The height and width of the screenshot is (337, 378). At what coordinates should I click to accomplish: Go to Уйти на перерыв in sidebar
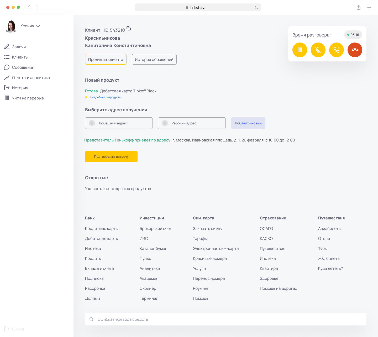point(28,98)
